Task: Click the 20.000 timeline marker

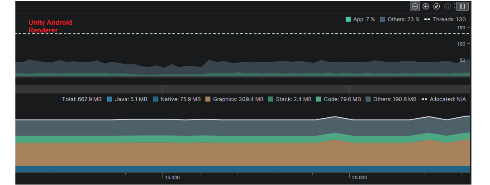Action: [x=360, y=178]
